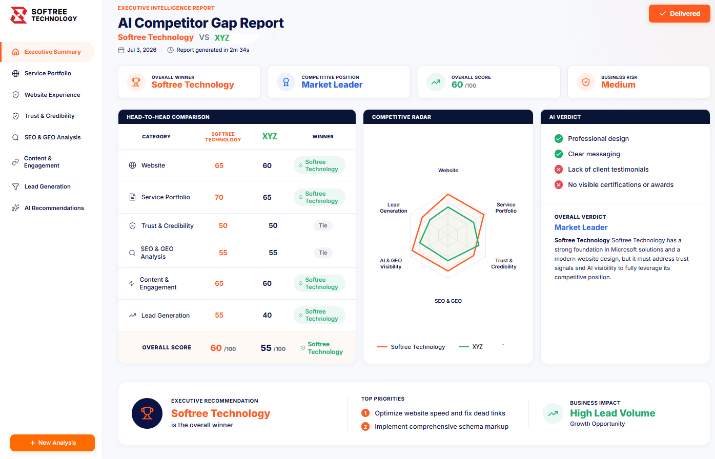Image resolution: width=715 pixels, height=459 pixels.
Task: Open Lead Generation from sidebar
Action: click(48, 186)
